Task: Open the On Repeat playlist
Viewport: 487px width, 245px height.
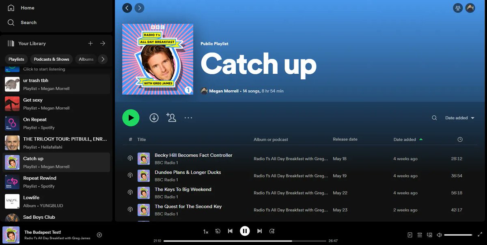Action: (x=56, y=123)
